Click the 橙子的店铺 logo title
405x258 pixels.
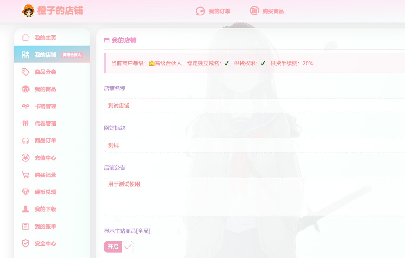pos(60,10)
